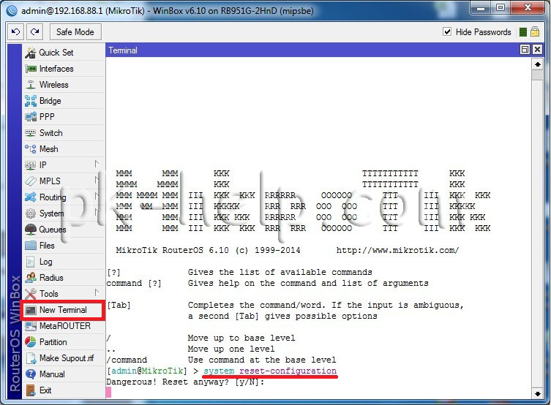Open New Terminal from the sidebar

point(62,310)
